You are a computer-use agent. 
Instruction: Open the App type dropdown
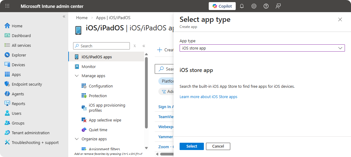point(262,48)
